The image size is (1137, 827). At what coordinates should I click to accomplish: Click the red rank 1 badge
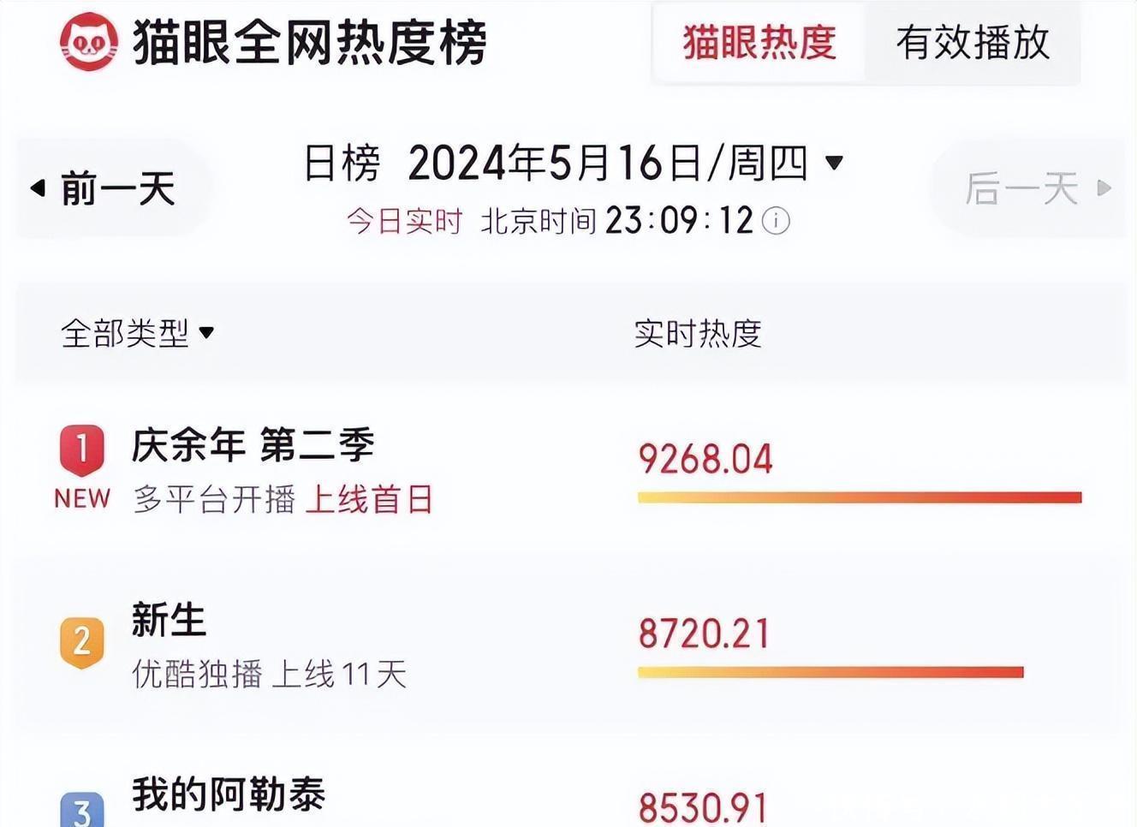point(82,449)
